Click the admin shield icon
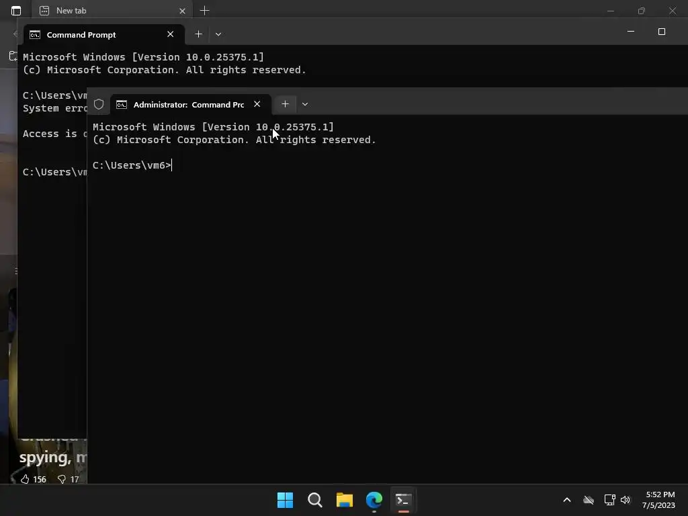 [x=99, y=104]
